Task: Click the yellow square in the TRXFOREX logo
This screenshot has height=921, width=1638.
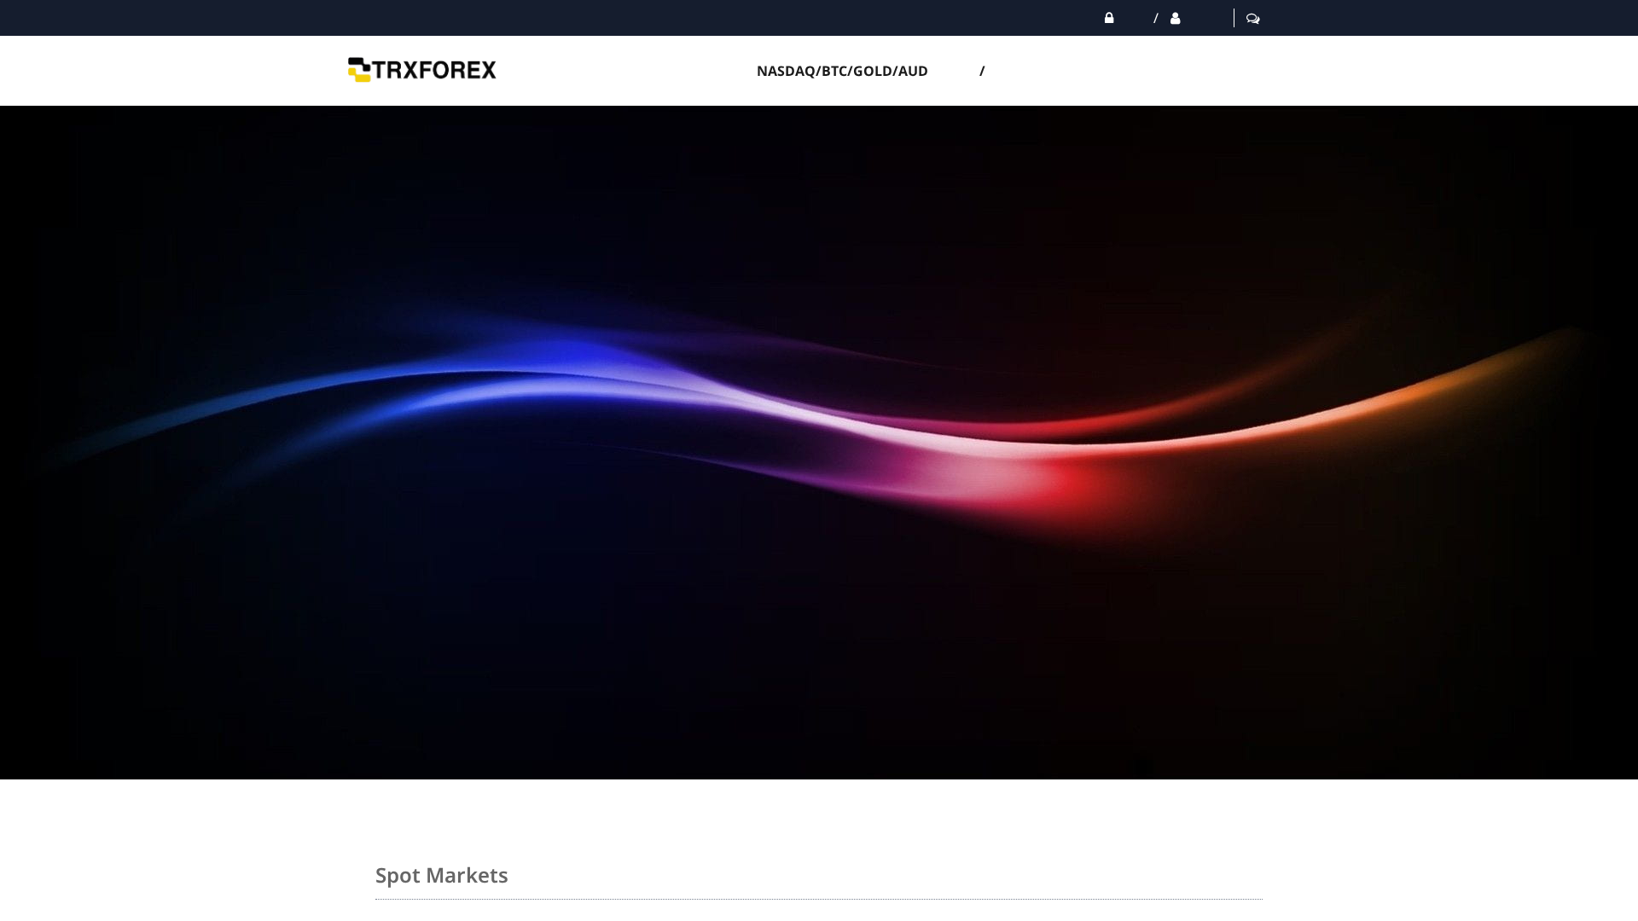Action: pos(357,73)
